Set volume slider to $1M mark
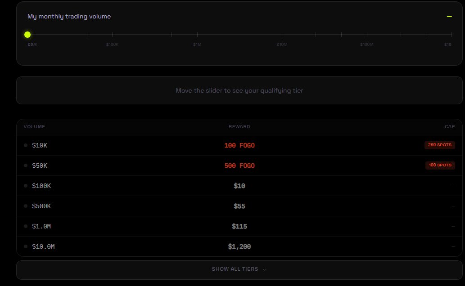This screenshot has width=465, height=286. 197,35
